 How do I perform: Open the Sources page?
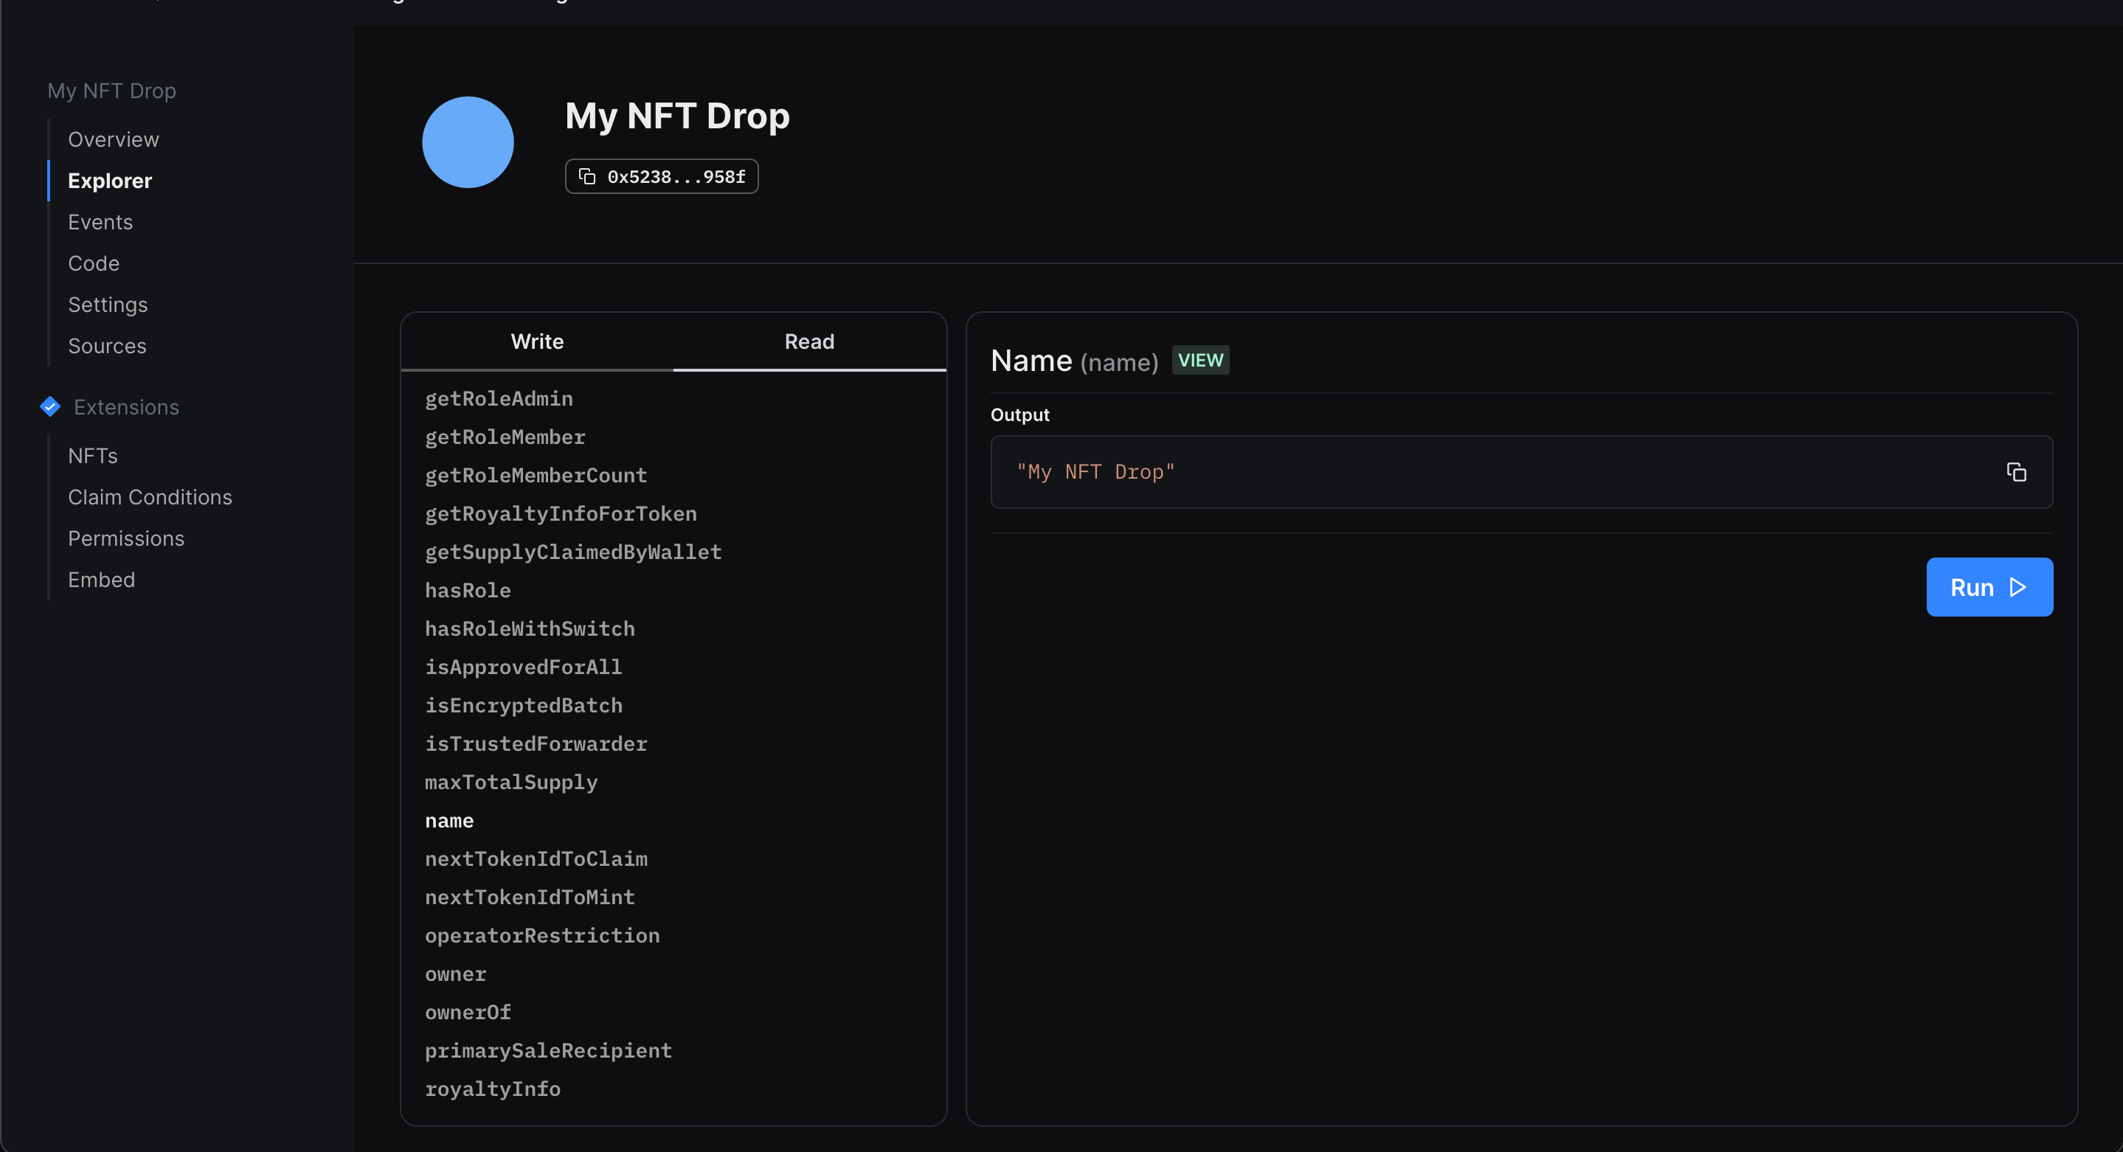[106, 345]
